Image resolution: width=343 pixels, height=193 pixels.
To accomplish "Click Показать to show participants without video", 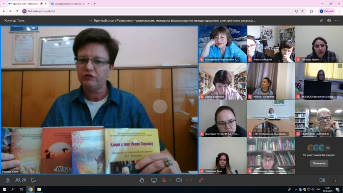I will (319, 163).
